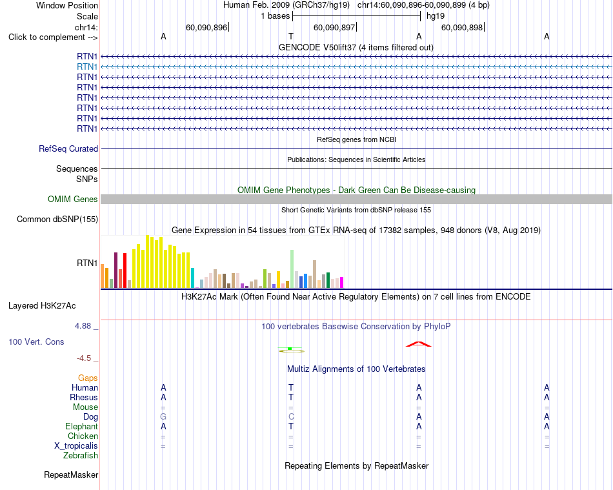The width and height of the screenshot is (613, 490).
Task: Select the light blue RTN1 transcript label
Action: tap(87, 67)
